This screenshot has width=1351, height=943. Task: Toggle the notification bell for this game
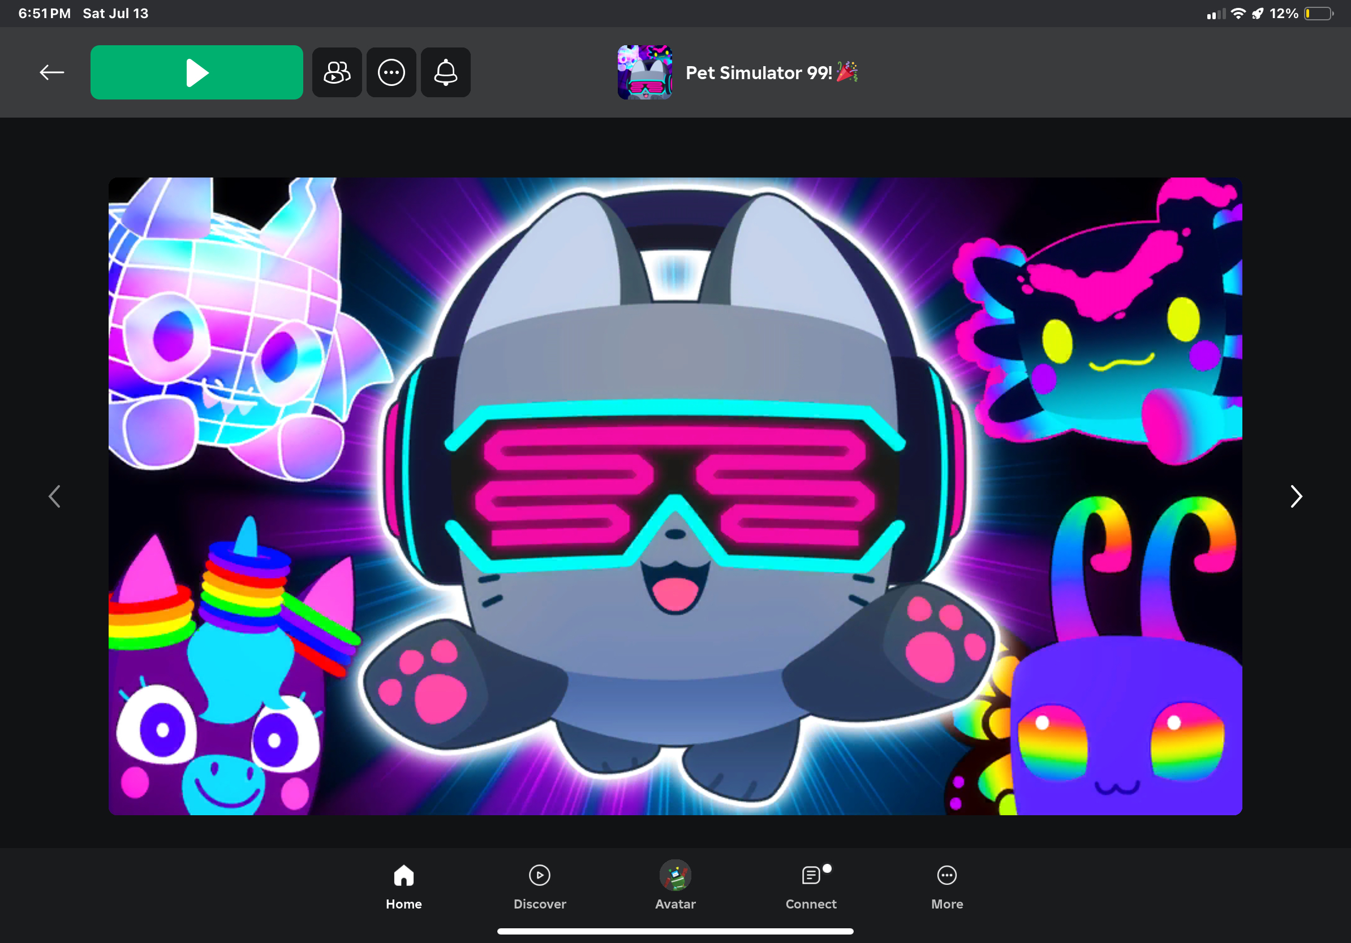[445, 72]
